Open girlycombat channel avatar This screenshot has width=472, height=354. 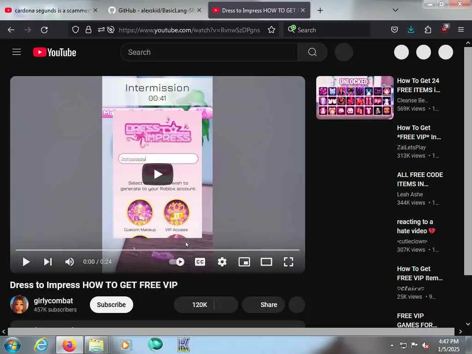[x=19, y=304]
